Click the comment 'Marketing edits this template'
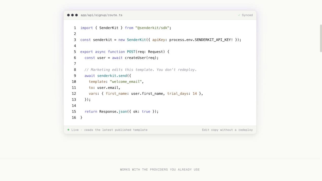The image size is (322, 181). tap(140, 70)
